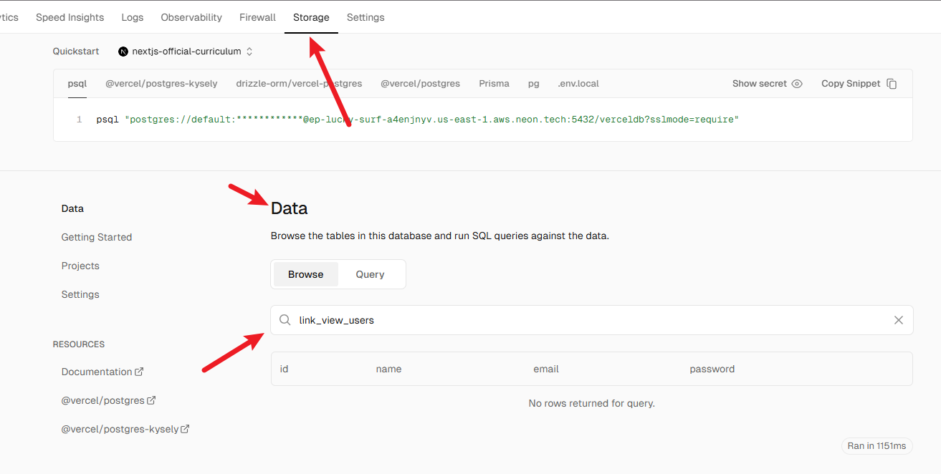Click the RESOURCES sidebar heading
This screenshot has height=474, width=941.
coord(79,344)
